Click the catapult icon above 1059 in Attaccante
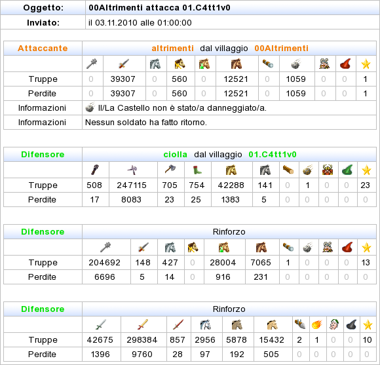 pyautogui.click(x=296, y=64)
